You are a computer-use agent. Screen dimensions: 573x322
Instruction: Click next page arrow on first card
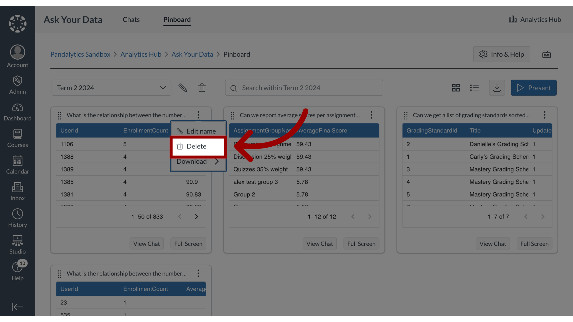[x=196, y=216]
